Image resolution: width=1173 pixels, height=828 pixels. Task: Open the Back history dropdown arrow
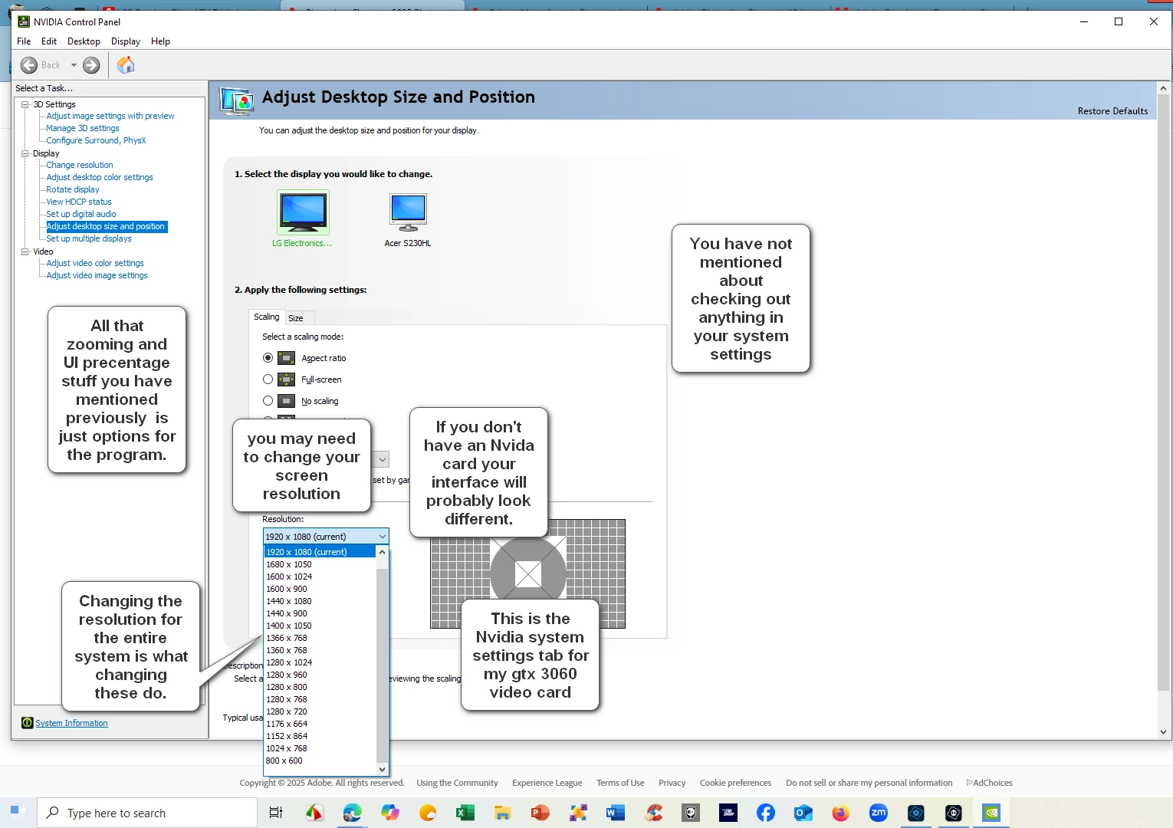74,65
